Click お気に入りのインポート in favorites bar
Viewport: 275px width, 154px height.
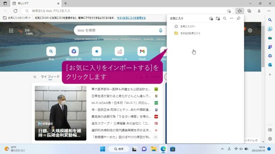(x=17, y=18)
